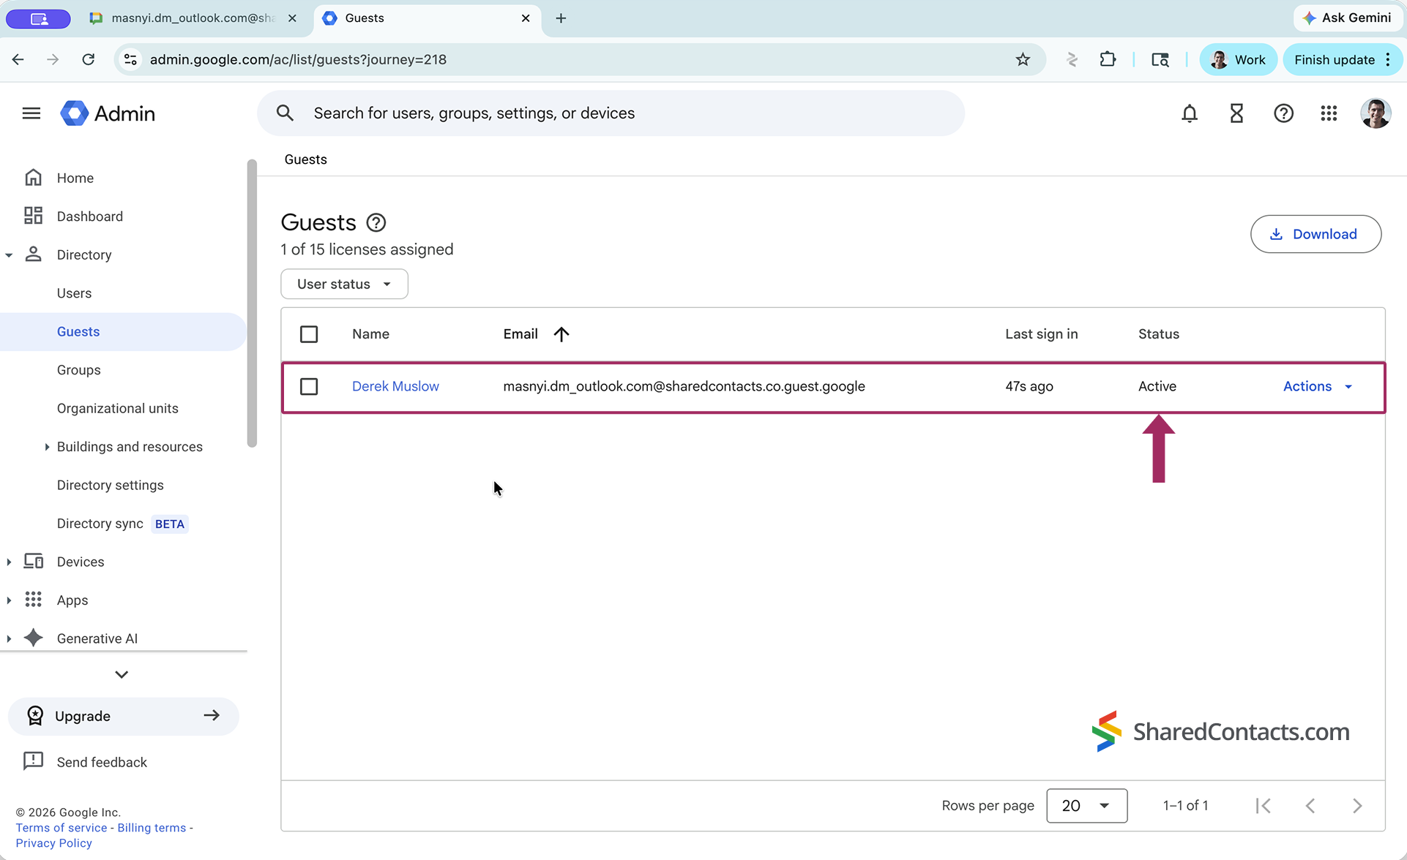This screenshot has width=1407, height=860.
Task: Open Privacy Policy link
Action: [x=53, y=843]
